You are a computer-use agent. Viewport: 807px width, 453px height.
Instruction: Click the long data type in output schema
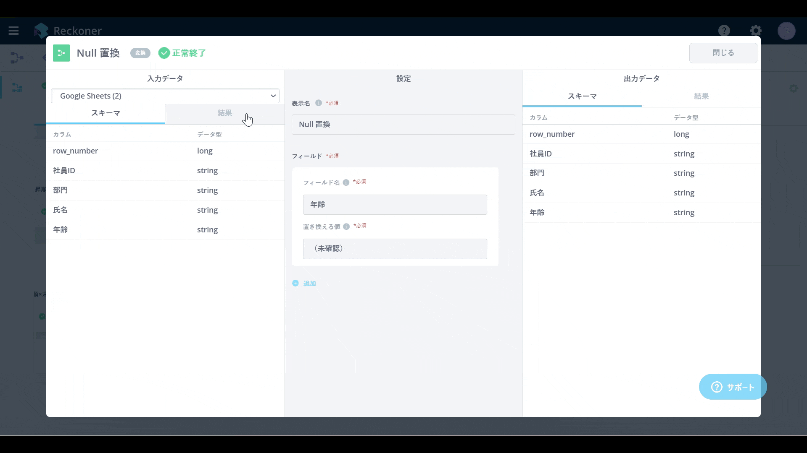(x=681, y=134)
